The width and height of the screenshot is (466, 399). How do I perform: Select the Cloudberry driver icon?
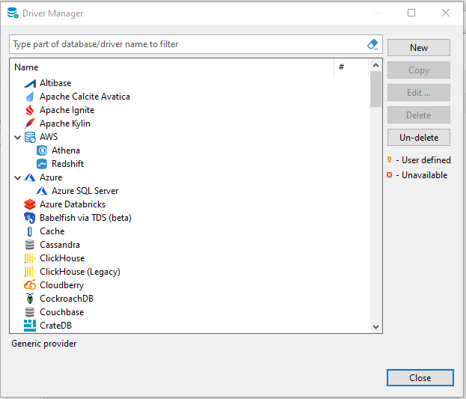click(30, 285)
